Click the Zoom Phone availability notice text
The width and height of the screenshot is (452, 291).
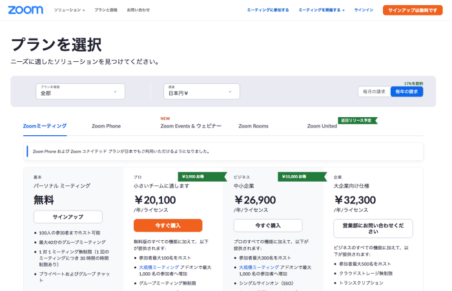121,151
